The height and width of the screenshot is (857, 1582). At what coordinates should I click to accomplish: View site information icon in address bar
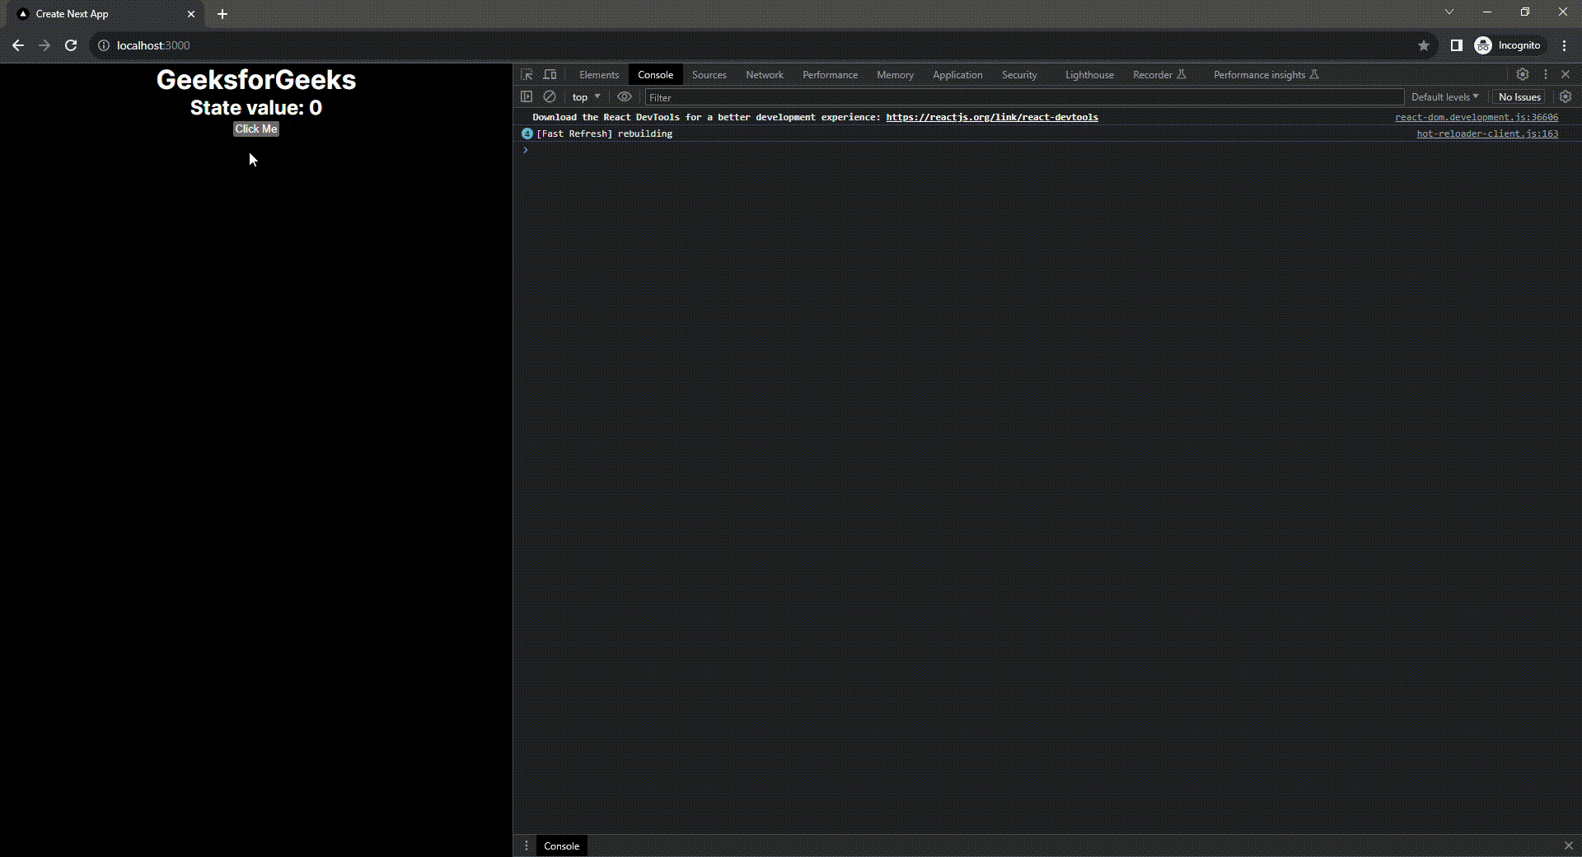click(x=104, y=45)
